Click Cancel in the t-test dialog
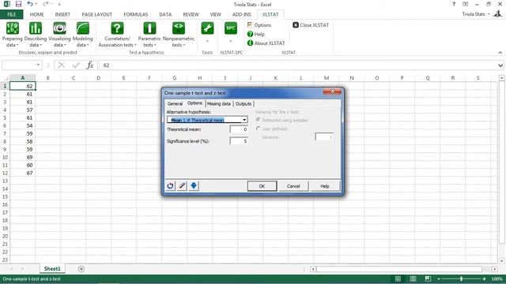The image size is (506, 284). 293,186
